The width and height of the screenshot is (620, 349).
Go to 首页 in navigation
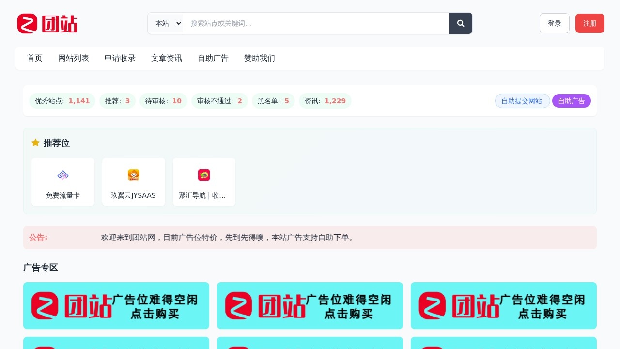tap(35, 58)
